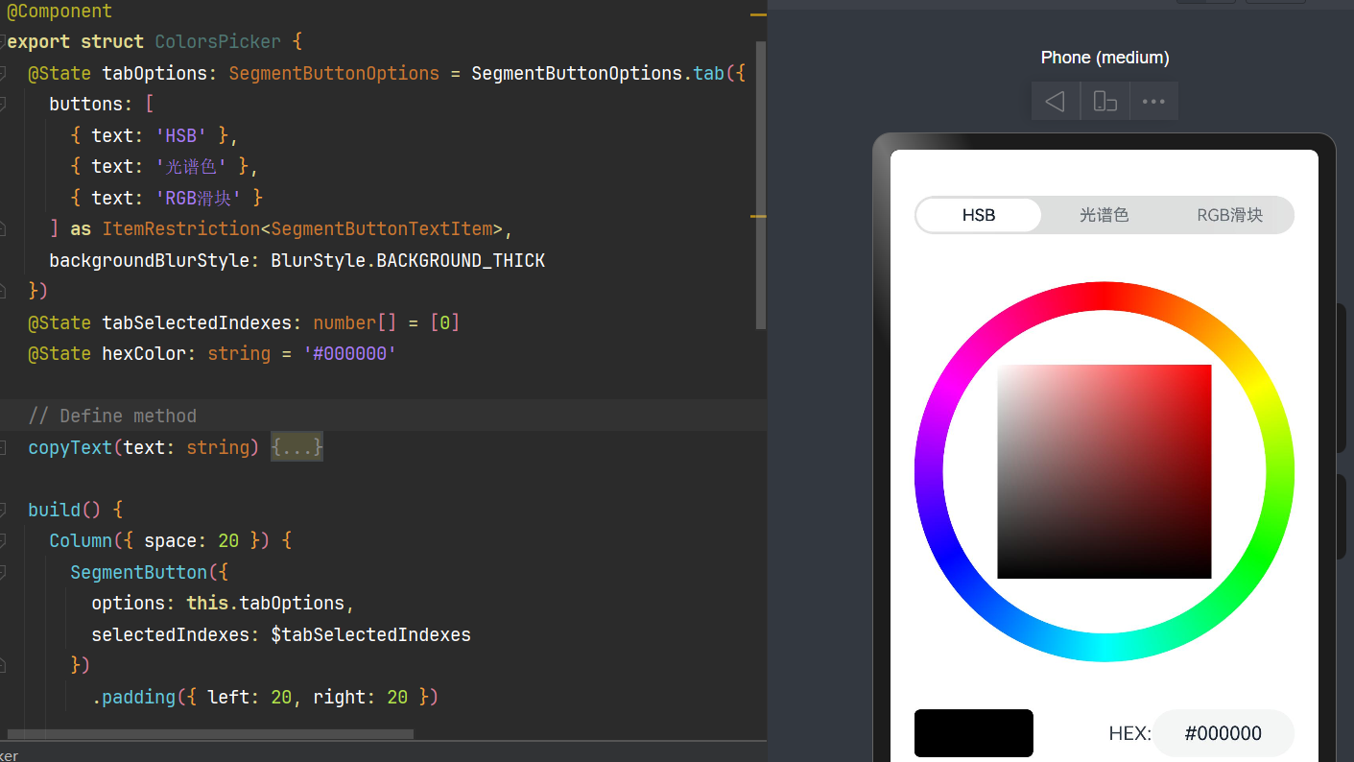Click the back triangle icon in previewer toolbar
Image resolution: width=1354 pixels, height=762 pixels.
tap(1056, 101)
